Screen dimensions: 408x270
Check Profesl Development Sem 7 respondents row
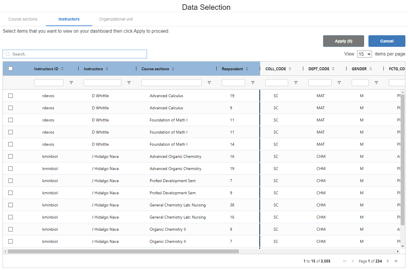11,181
